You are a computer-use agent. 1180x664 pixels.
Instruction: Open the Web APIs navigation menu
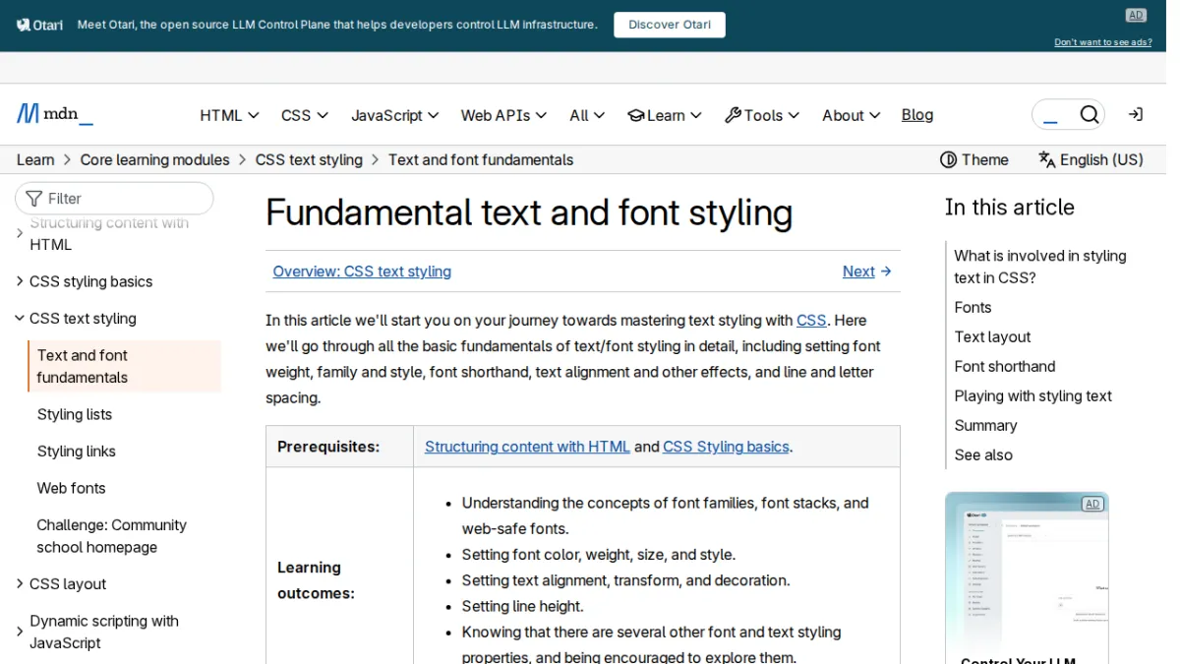503,115
